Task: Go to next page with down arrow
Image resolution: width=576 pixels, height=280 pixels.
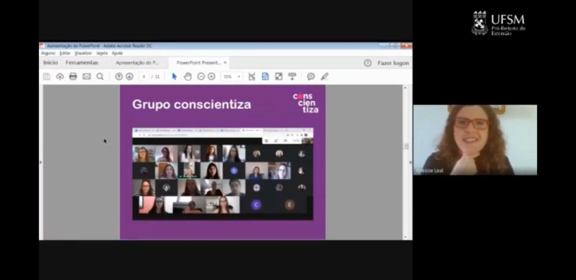Action: point(129,76)
